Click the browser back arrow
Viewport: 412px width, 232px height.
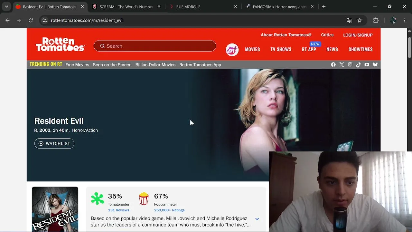7,20
